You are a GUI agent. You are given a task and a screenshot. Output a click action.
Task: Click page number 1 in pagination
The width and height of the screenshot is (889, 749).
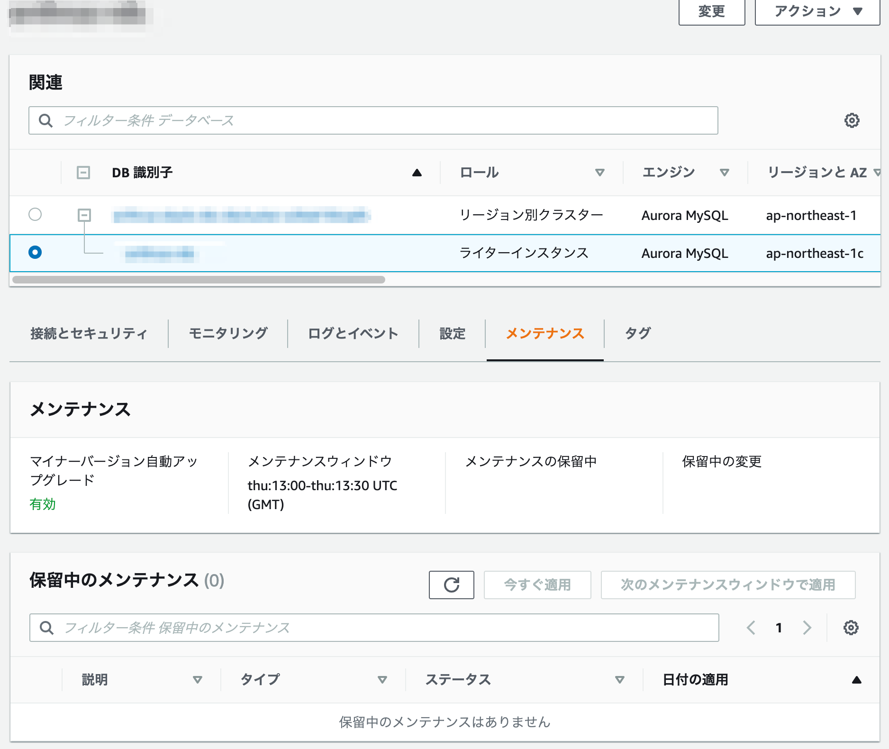[779, 628]
